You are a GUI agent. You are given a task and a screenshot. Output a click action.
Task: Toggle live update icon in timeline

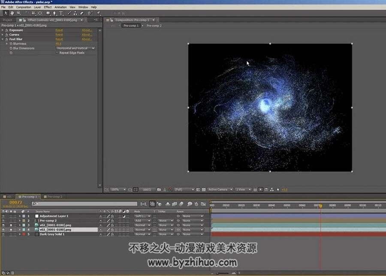[x=152, y=204]
